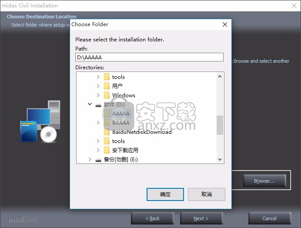Select the 安下载应用 folder name

click(x=125, y=150)
